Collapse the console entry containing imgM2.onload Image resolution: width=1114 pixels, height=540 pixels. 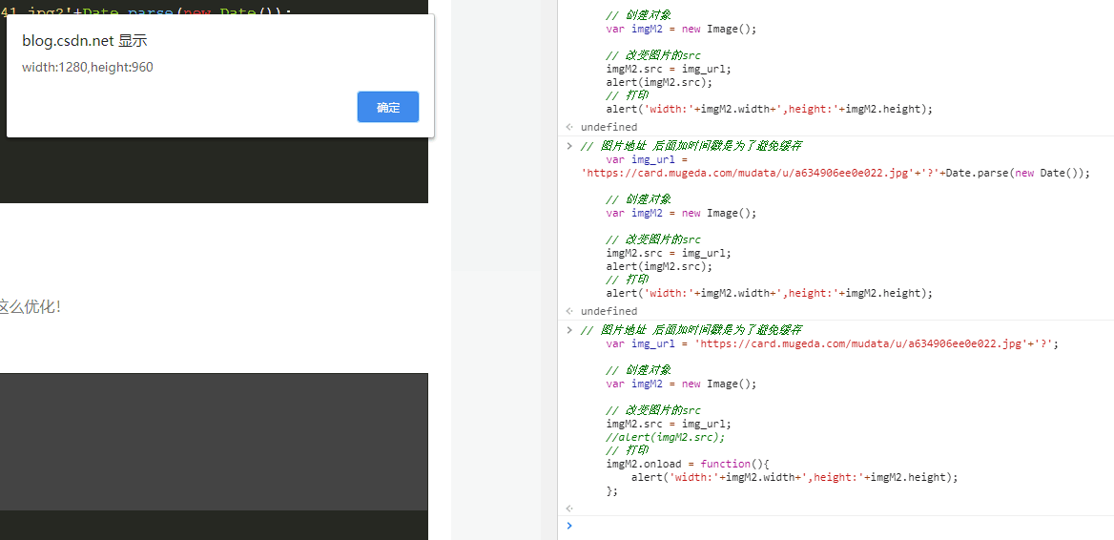click(569, 330)
